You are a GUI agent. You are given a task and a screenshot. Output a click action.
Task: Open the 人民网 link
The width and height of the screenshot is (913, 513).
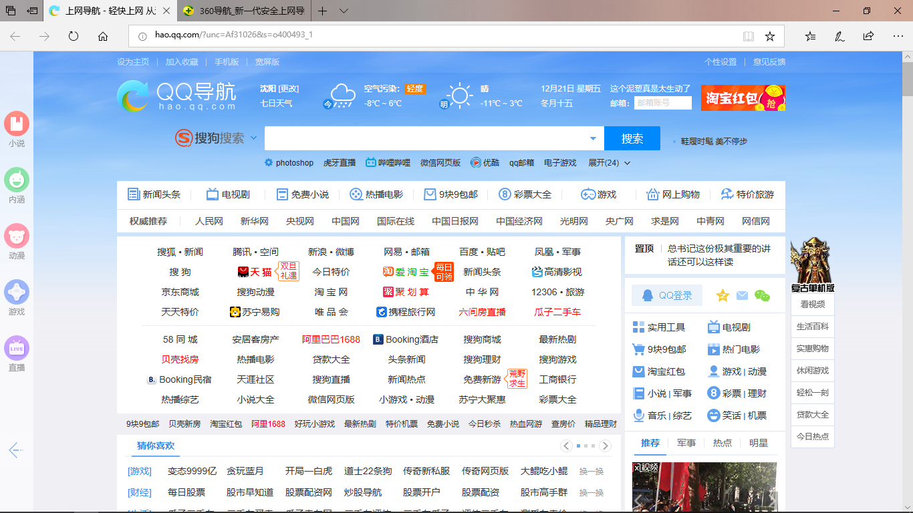click(x=209, y=221)
